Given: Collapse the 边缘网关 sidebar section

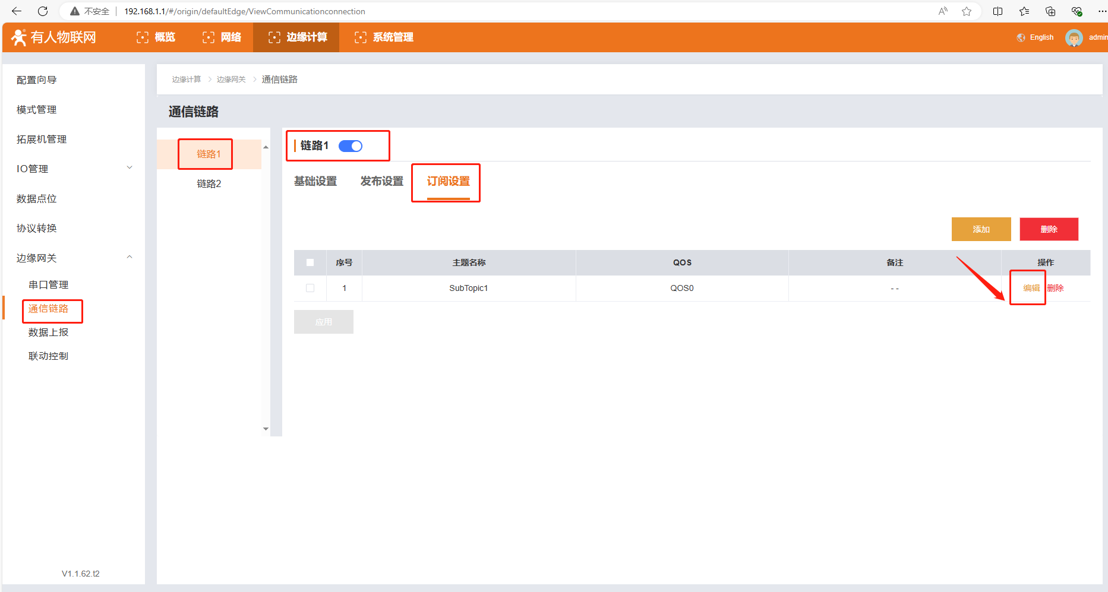Looking at the screenshot, I should pos(130,257).
